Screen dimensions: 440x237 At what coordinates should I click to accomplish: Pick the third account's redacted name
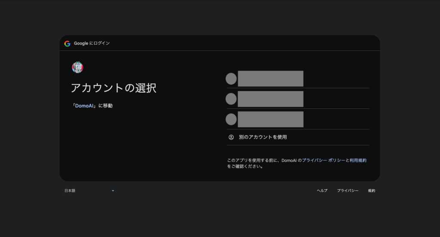click(x=270, y=119)
